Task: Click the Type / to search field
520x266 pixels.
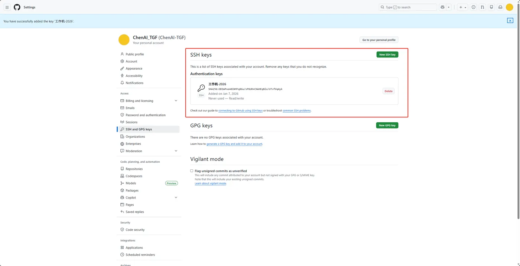Action: click(408, 7)
